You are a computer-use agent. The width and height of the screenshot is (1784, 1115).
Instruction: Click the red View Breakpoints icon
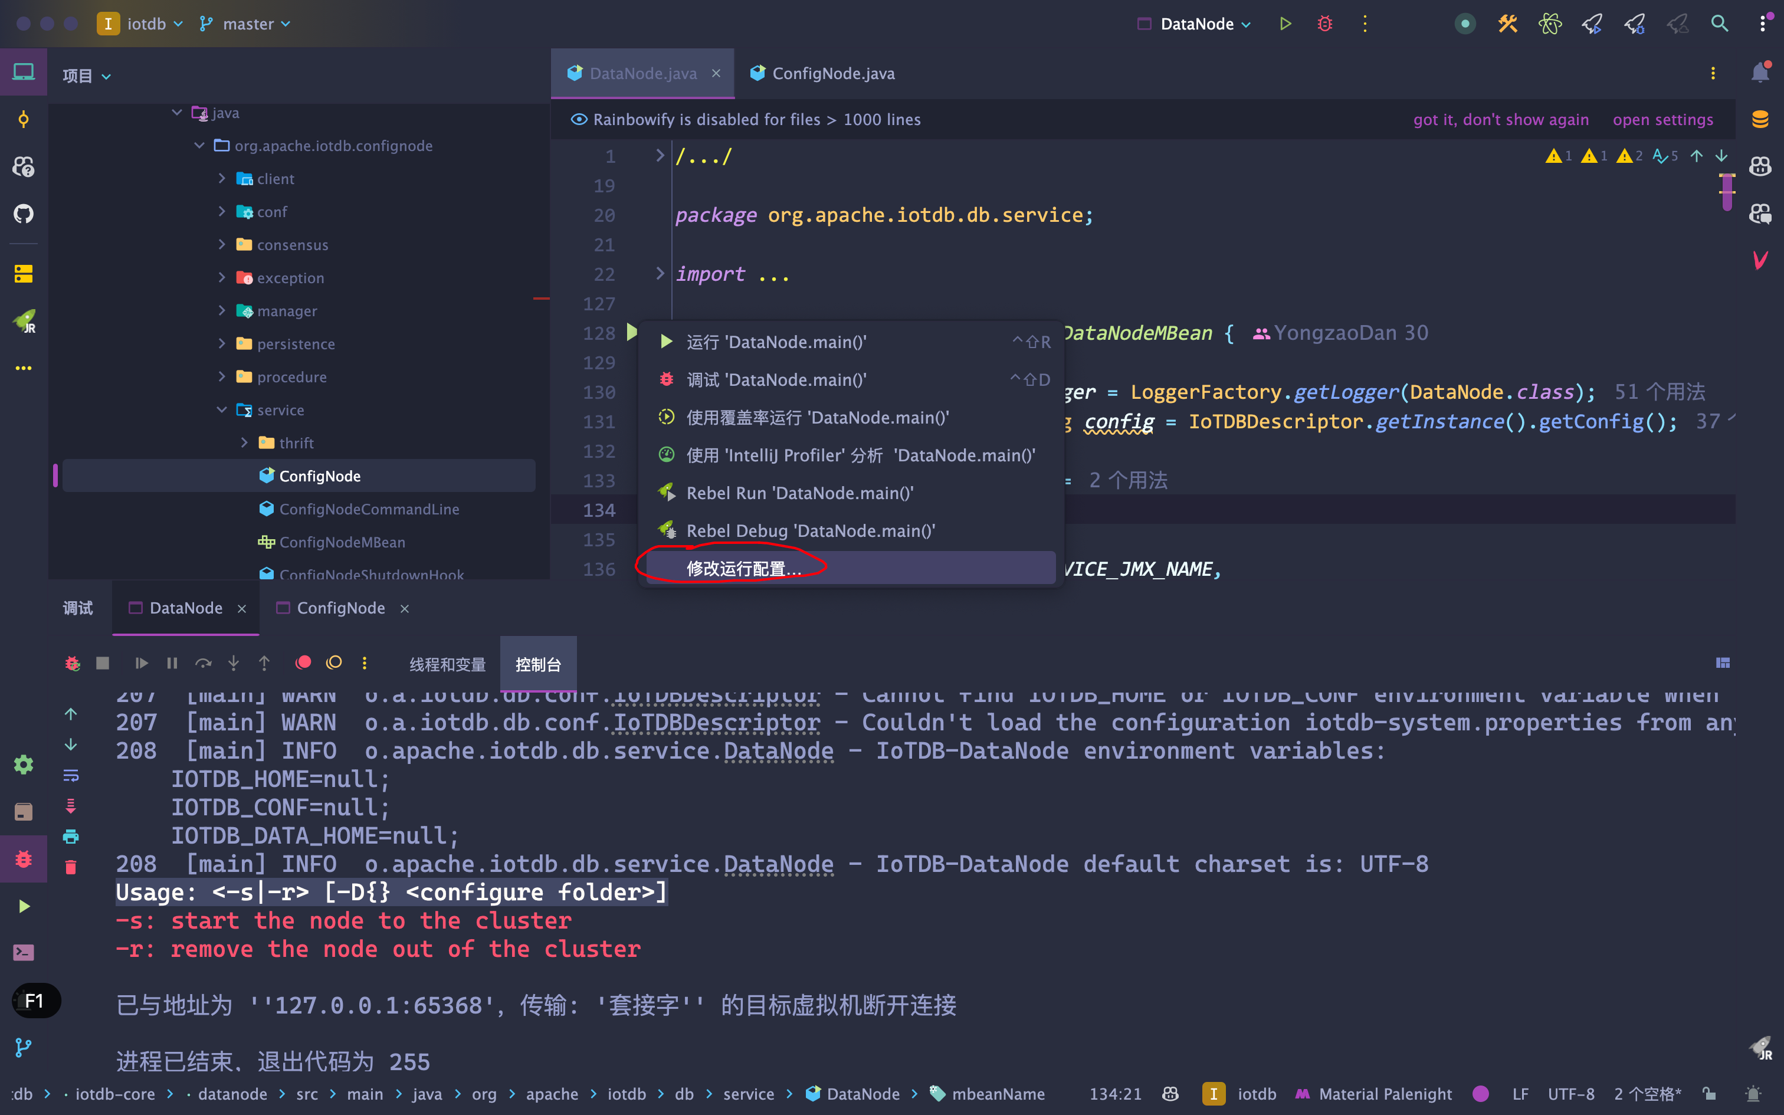303,663
